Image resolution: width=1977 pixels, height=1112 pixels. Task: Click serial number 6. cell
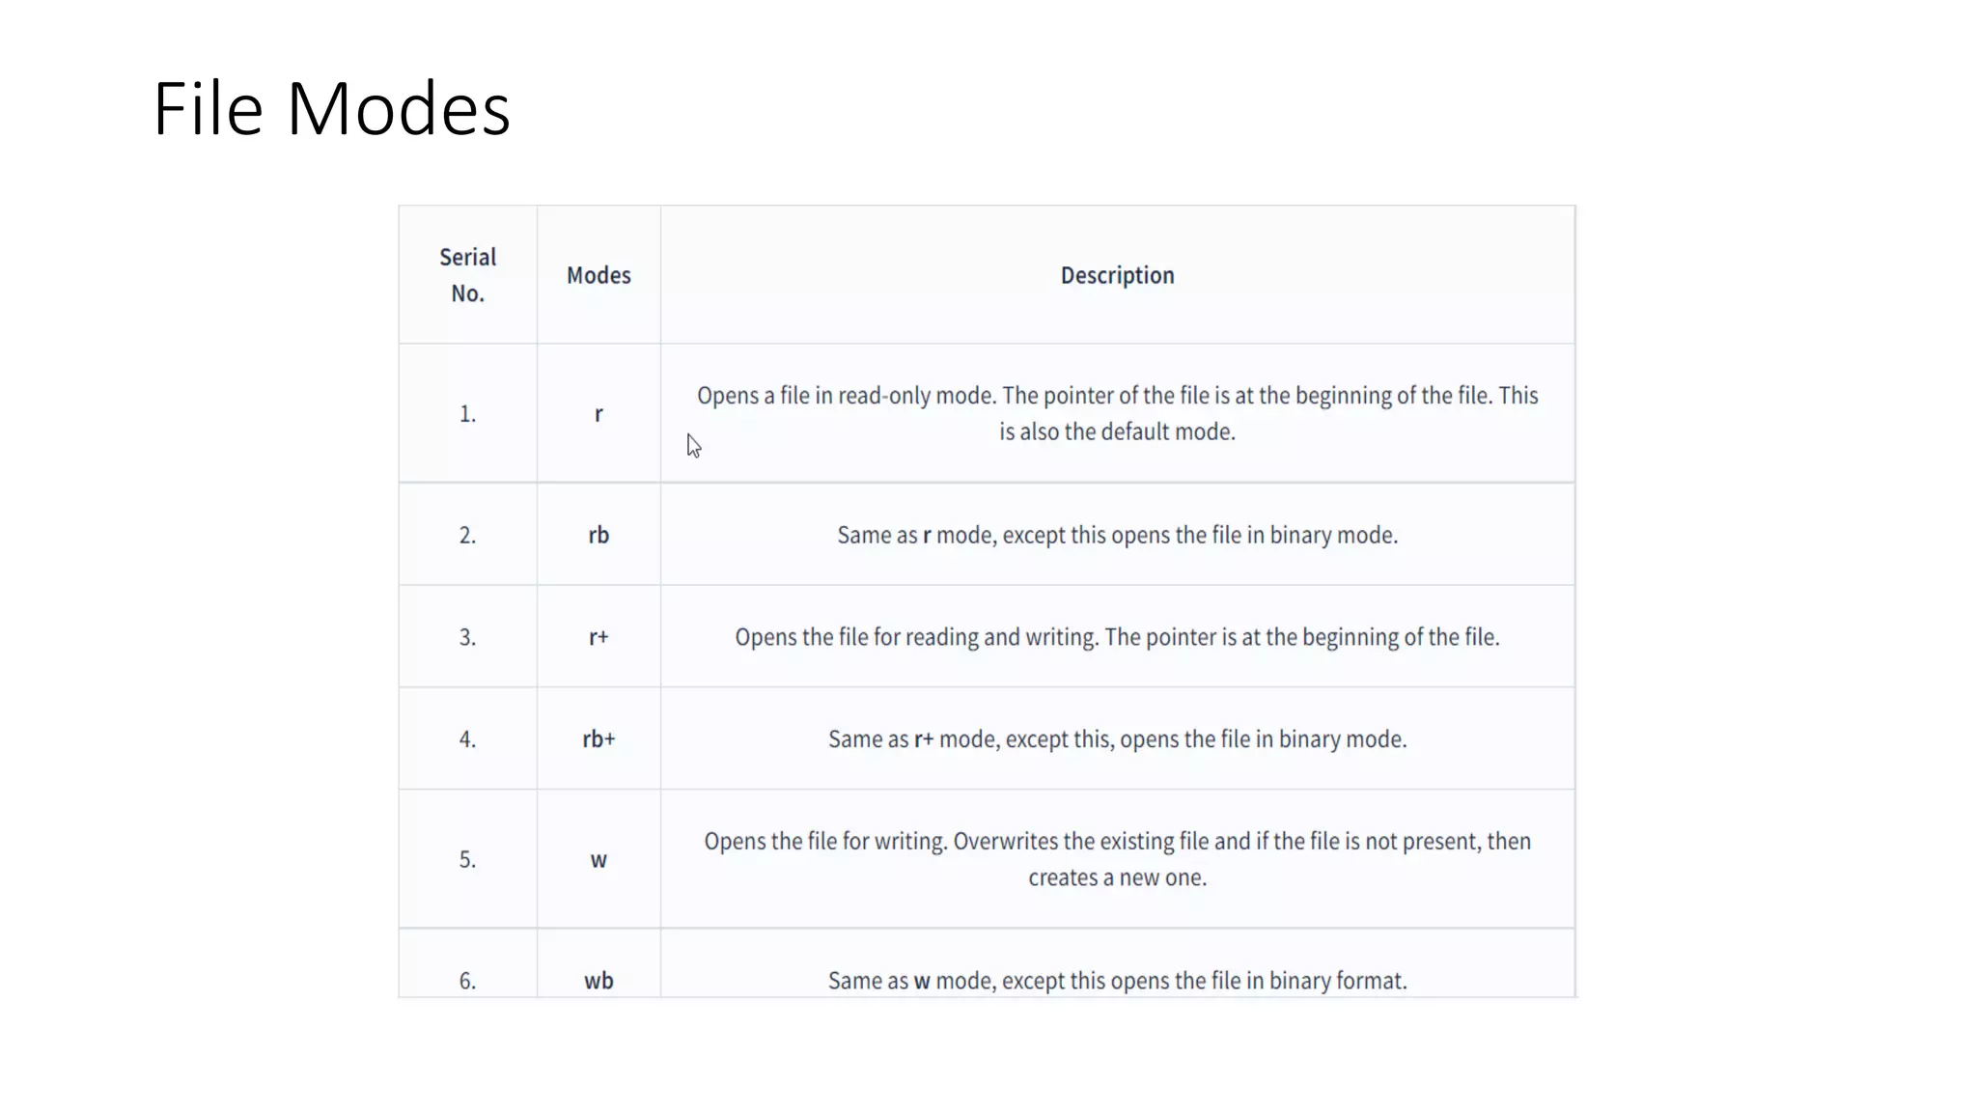click(467, 981)
